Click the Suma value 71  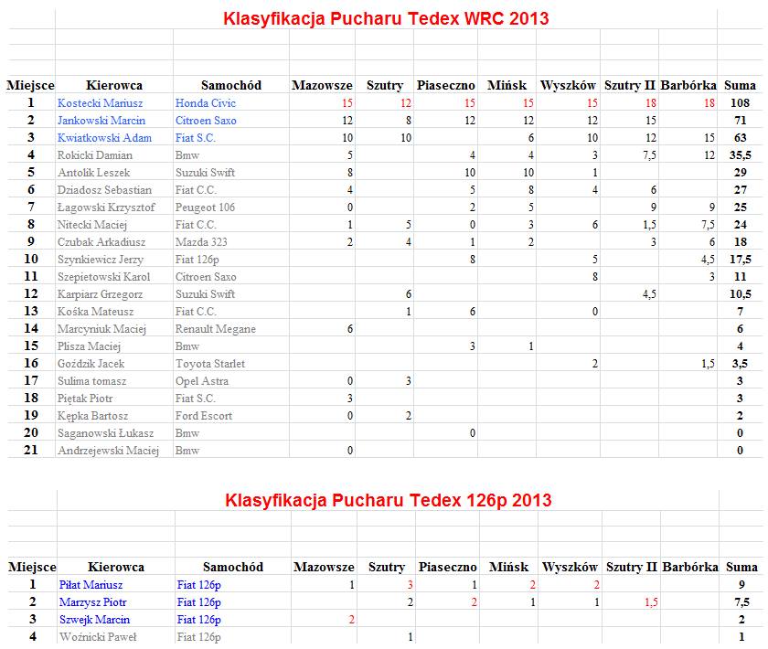pos(740,121)
